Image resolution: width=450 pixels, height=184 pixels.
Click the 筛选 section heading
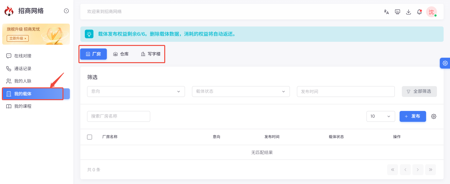pos(92,77)
